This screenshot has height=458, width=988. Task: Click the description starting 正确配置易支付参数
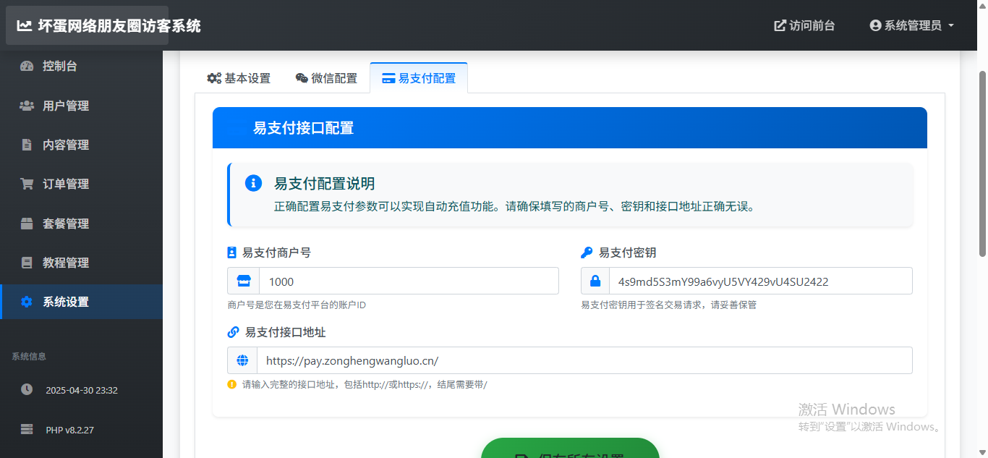pyautogui.click(x=515, y=206)
